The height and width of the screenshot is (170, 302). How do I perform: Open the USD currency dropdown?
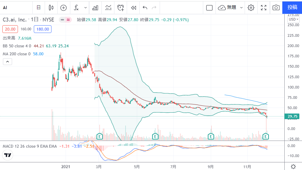pyautogui.click(x=293, y=19)
